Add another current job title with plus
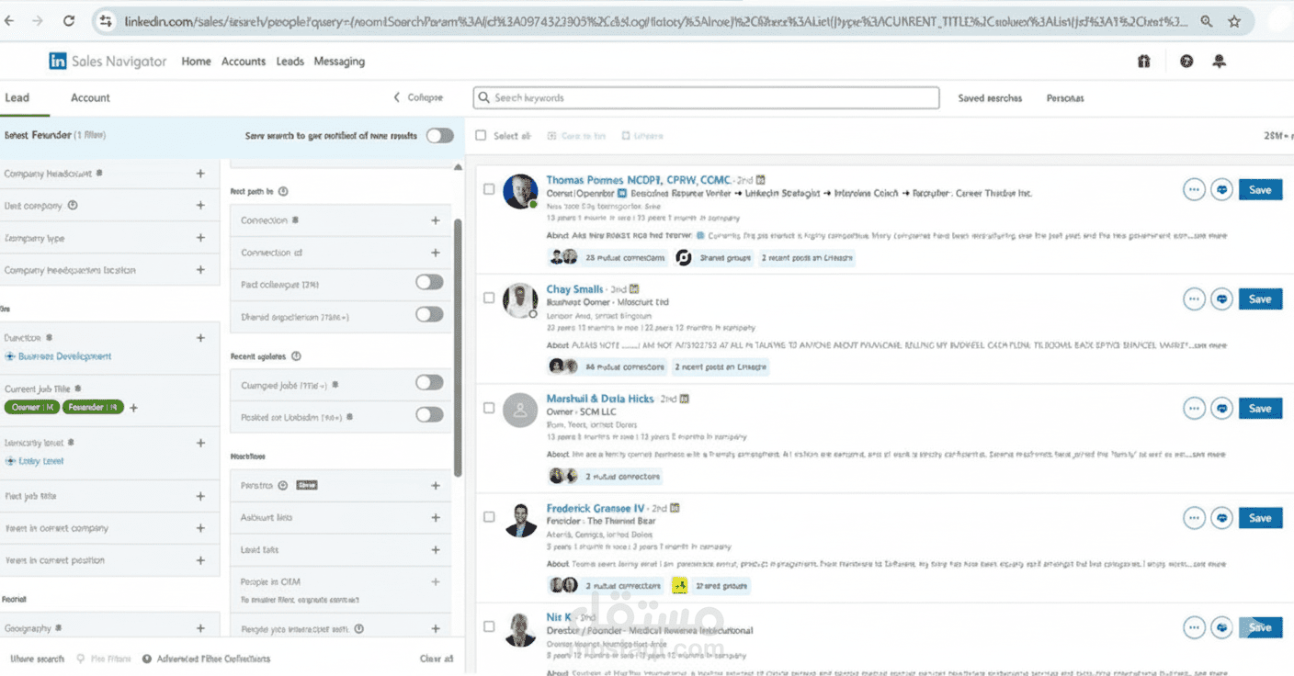 click(x=133, y=408)
